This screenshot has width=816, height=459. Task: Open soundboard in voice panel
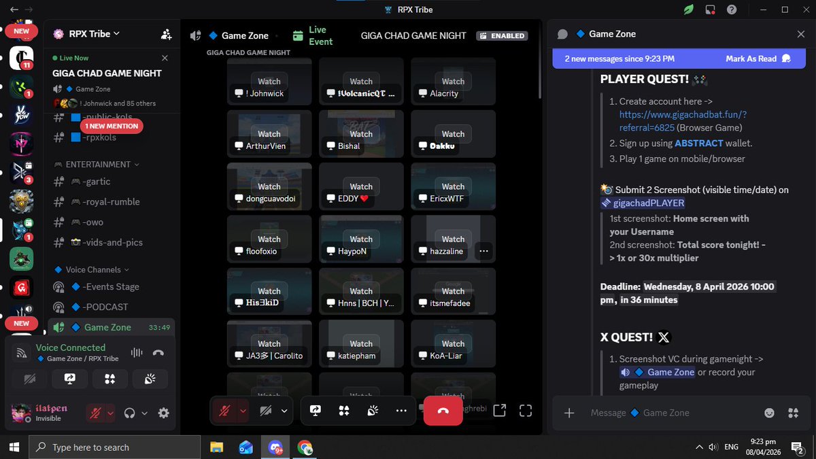tap(150, 379)
